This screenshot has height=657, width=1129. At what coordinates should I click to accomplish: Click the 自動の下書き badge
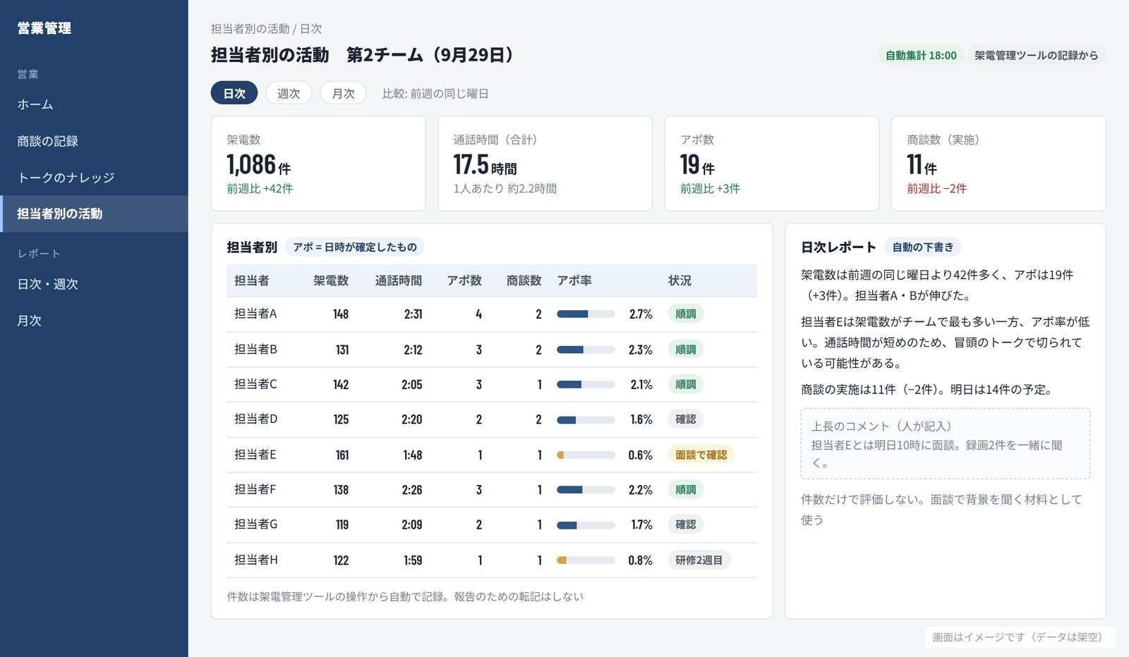(x=922, y=247)
